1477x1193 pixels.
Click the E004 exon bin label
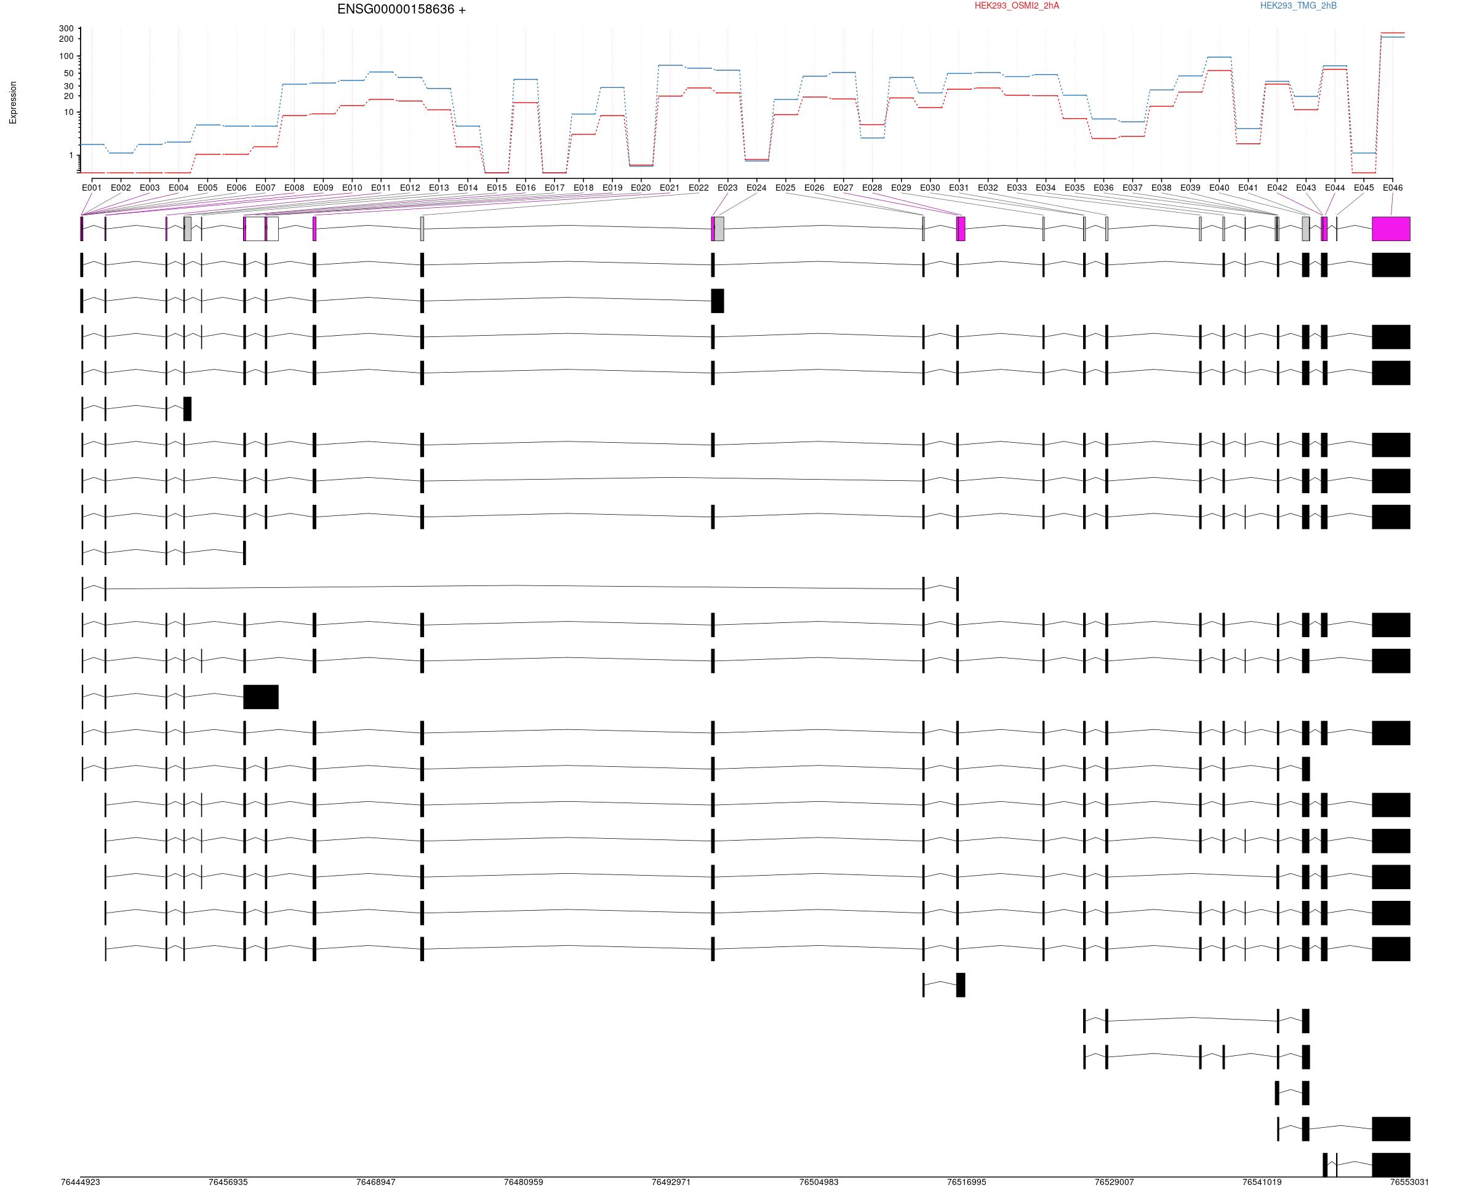tap(178, 188)
